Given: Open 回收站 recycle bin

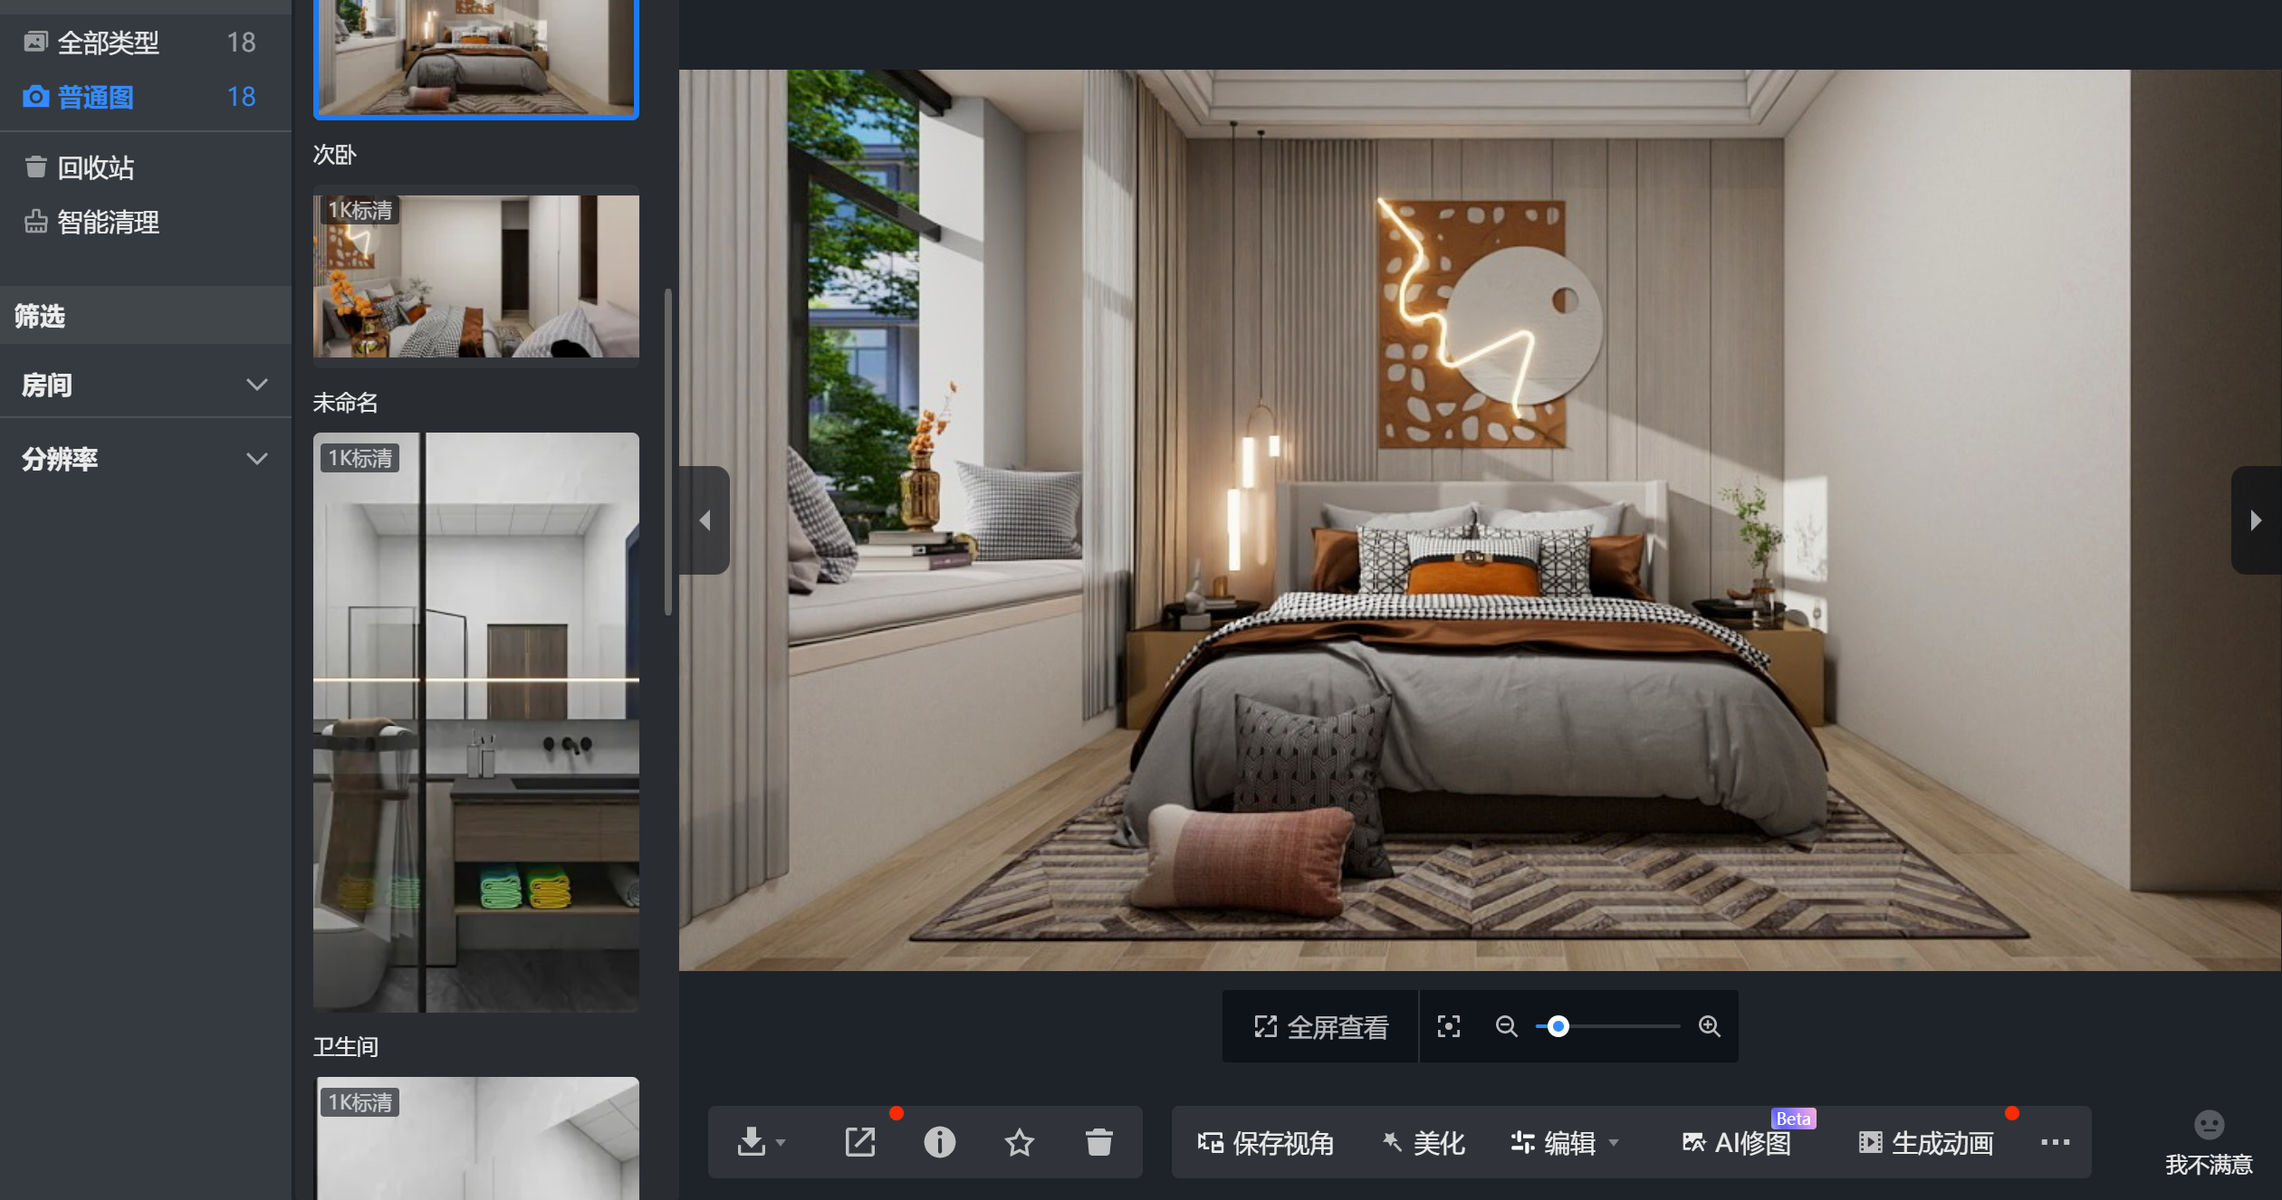Looking at the screenshot, I should pyautogui.click(x=95, y=167).
